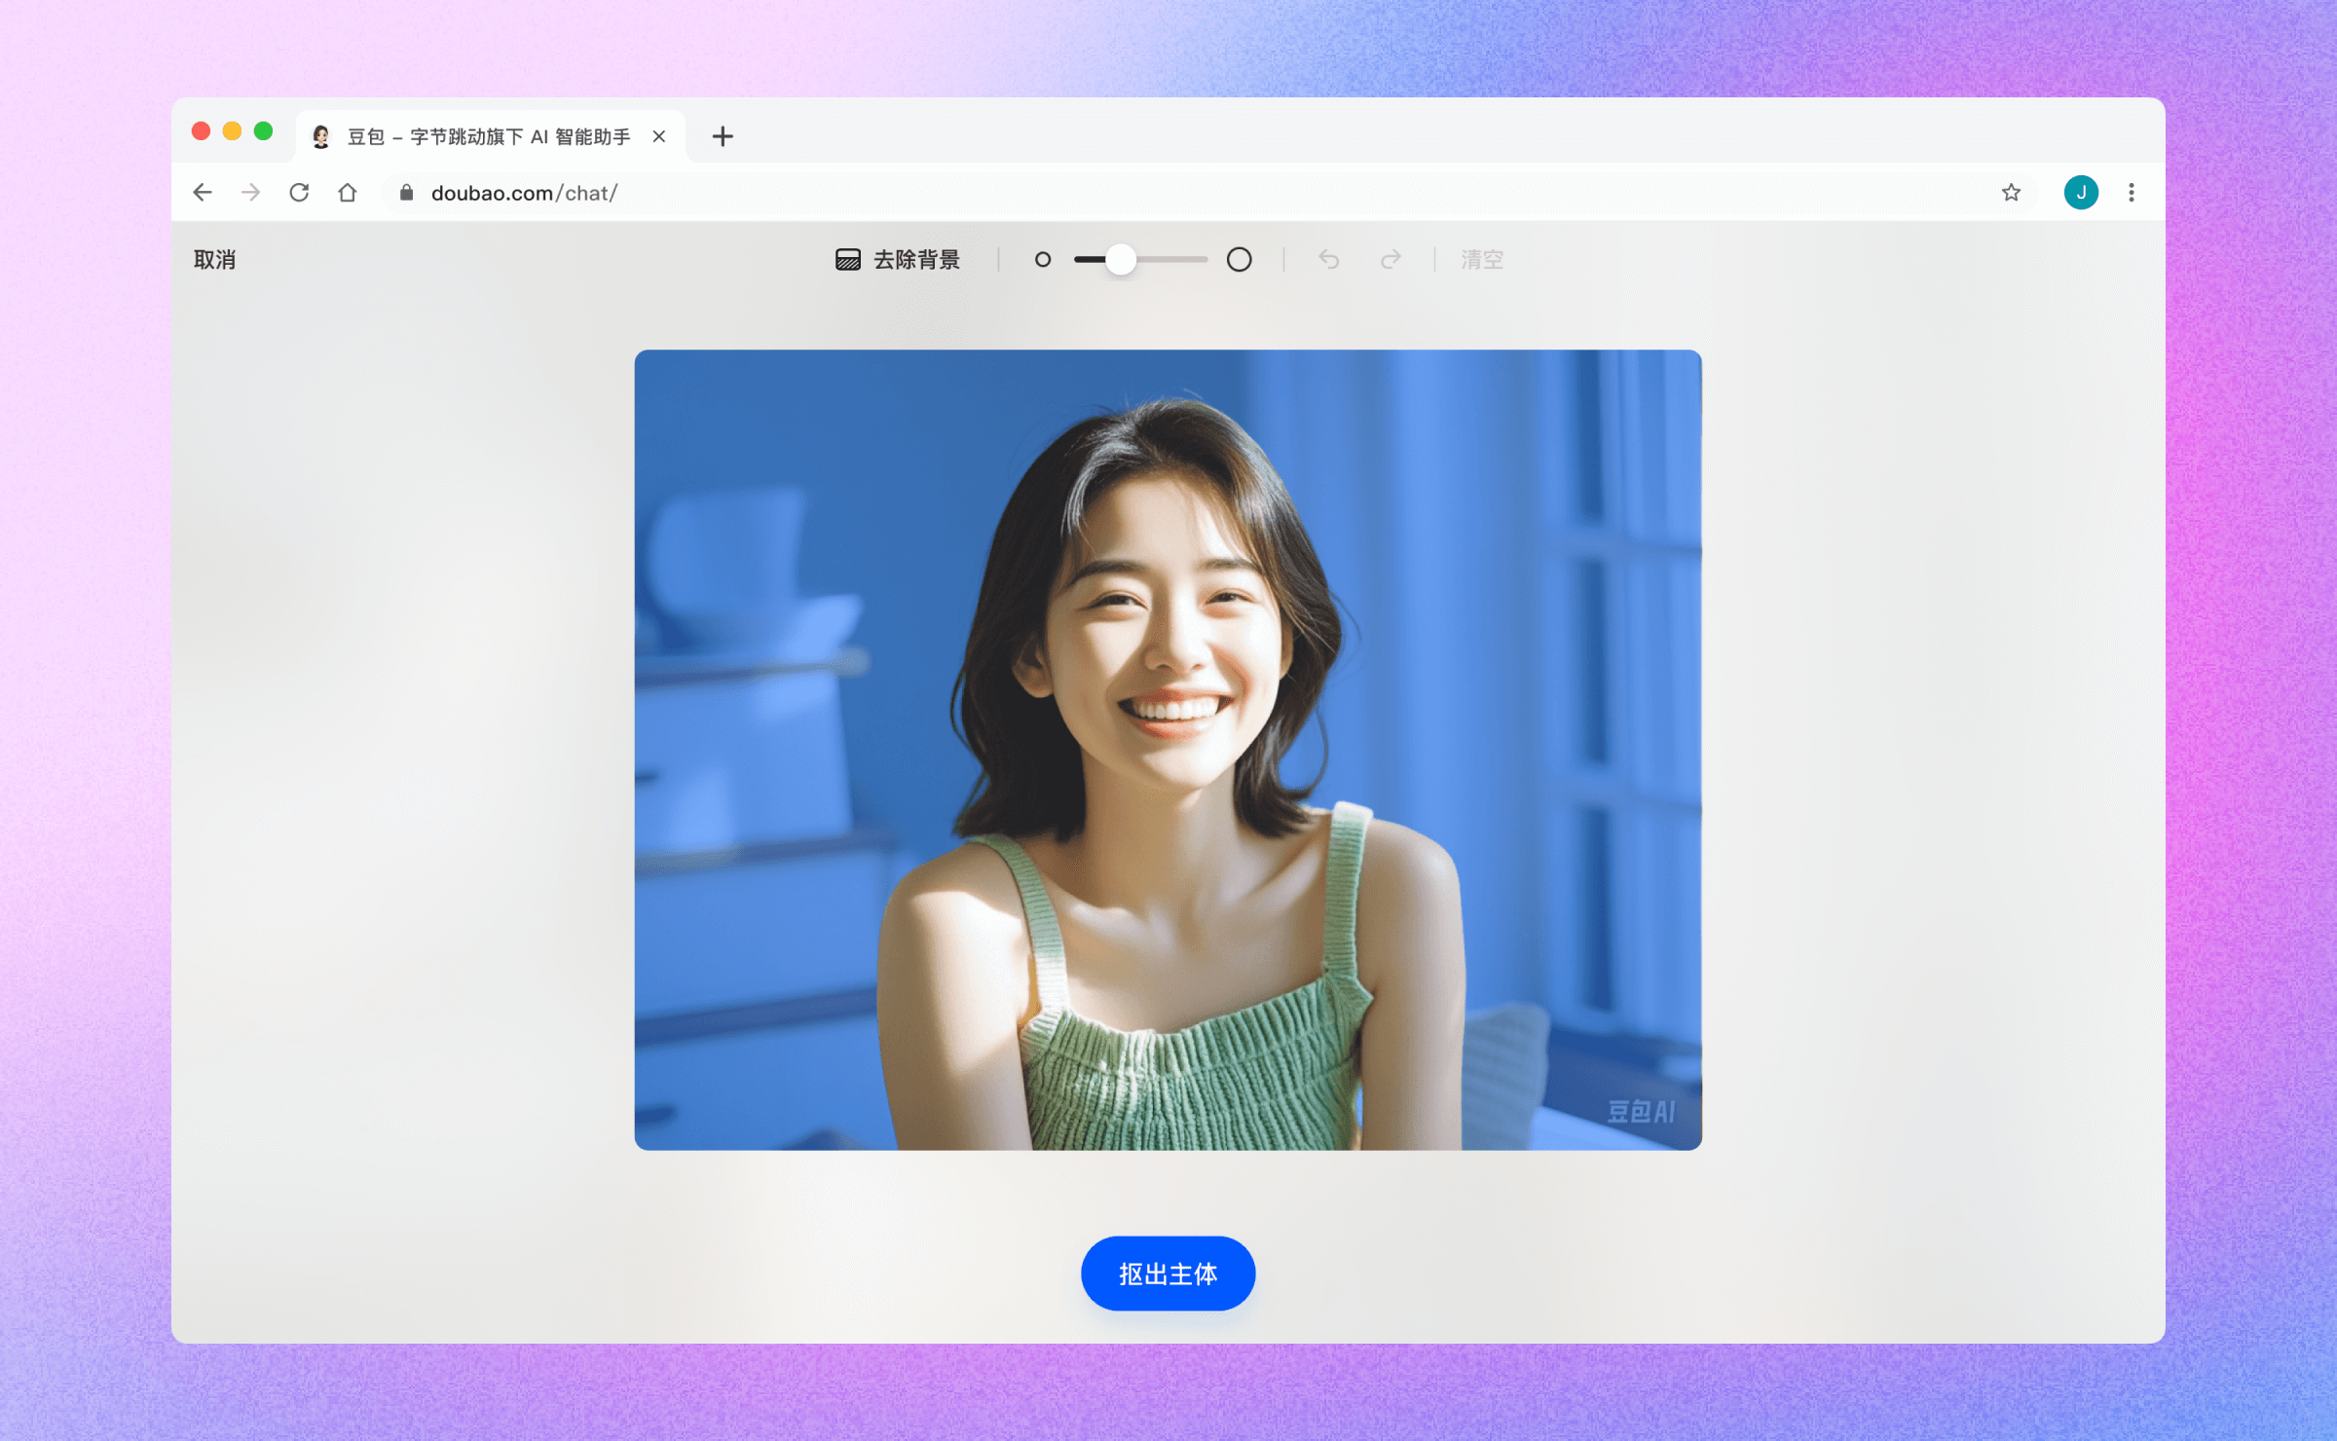Navigate forward in browser

pyautogui.click(x=251, y=193)
